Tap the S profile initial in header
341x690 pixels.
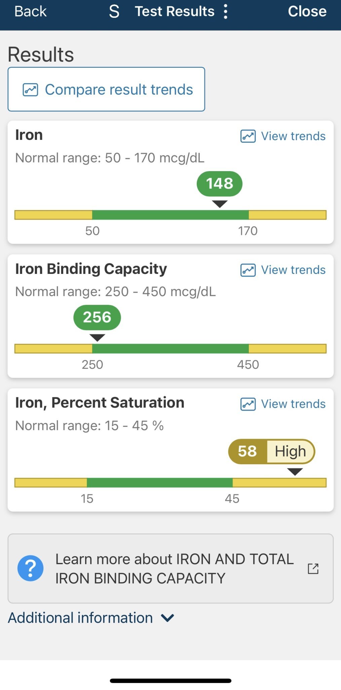tap(114, 11)
